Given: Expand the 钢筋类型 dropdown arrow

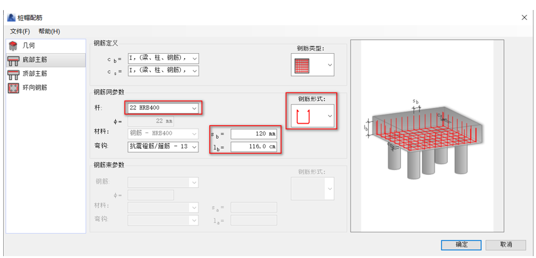Looking at the screenshot, I should pyautogui.click(x=330, y=65).
